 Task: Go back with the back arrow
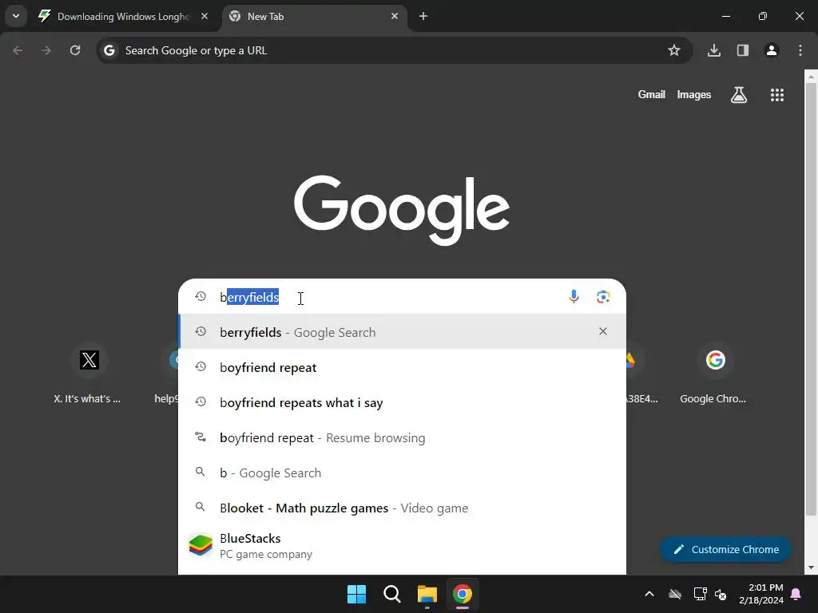[18, 50]
